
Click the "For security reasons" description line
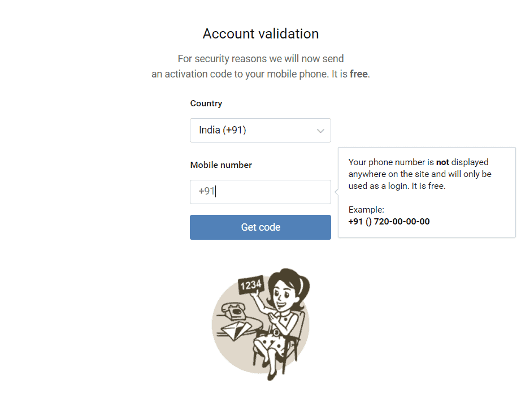click(260, 59)
